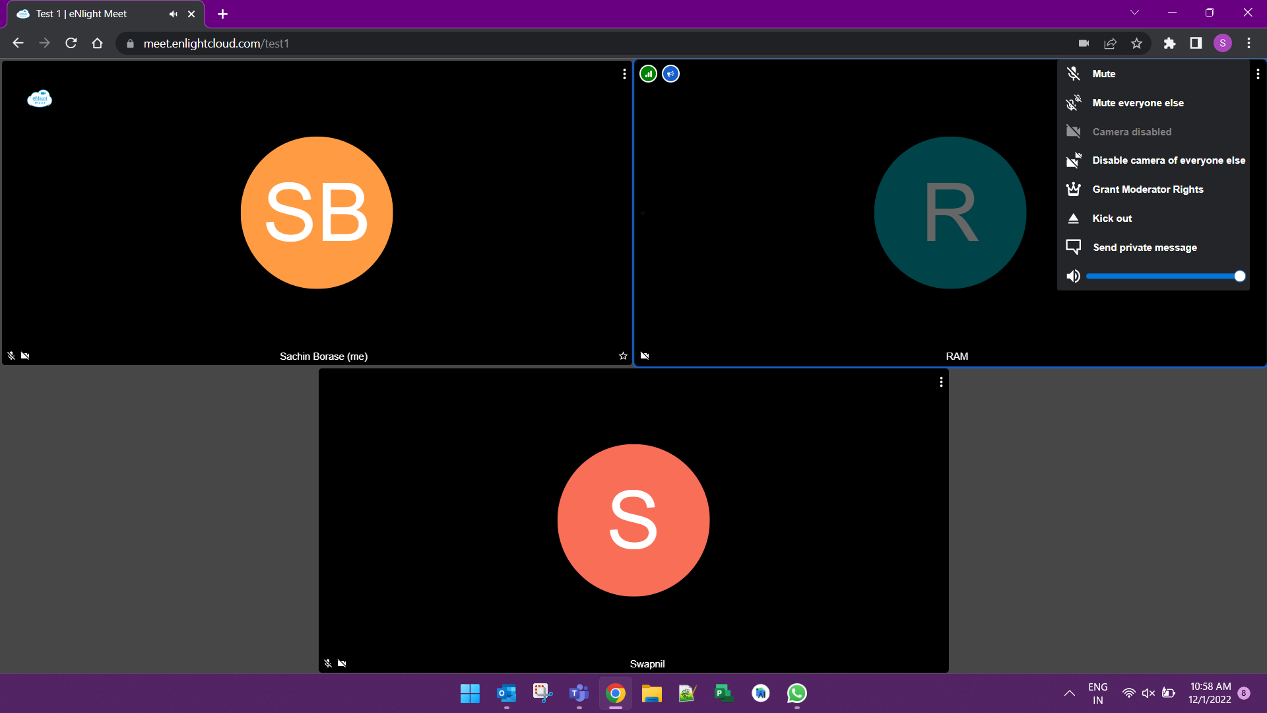Select Mute everyone else from the menu
The width and height of the screenshot is (1267, 713).
[x=1138, y=103]
